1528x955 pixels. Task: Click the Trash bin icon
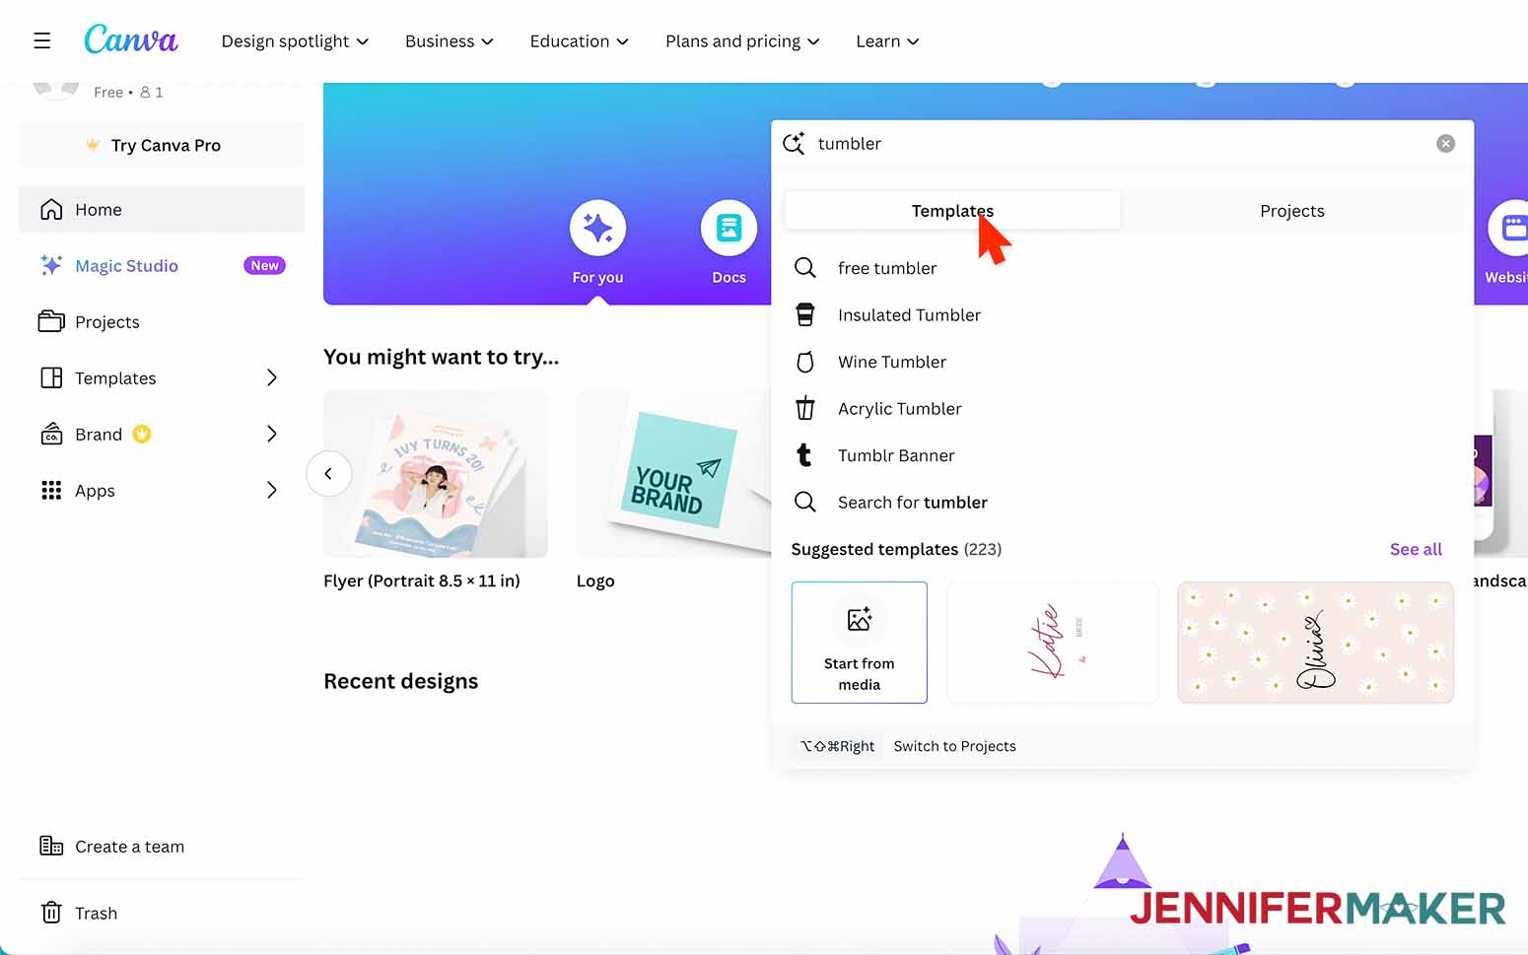click(51, 913)
